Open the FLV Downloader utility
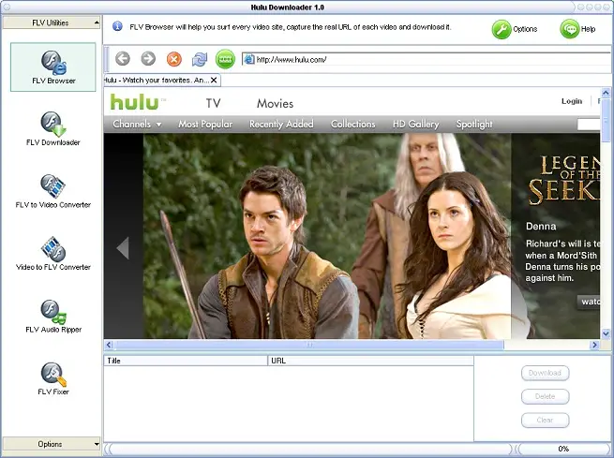The width and height of the screenshot is (614, 458). point(53,129)
